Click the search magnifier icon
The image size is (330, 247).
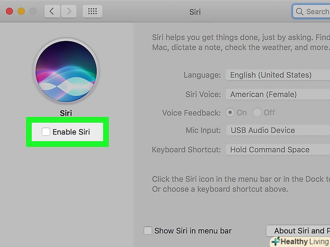299,12
